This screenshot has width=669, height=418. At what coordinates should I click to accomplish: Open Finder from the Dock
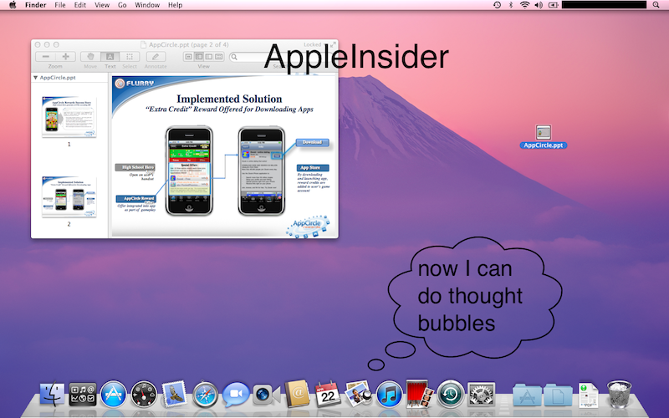[52, 394]
